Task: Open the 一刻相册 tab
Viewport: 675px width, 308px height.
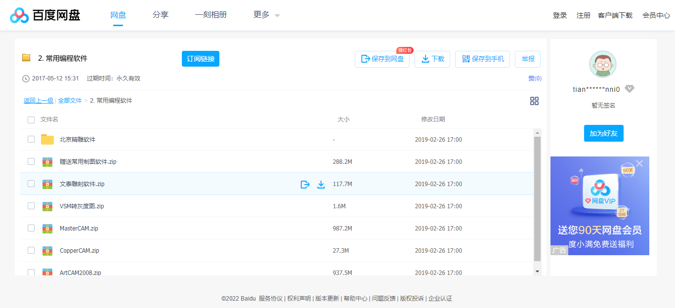Action: 211,15
